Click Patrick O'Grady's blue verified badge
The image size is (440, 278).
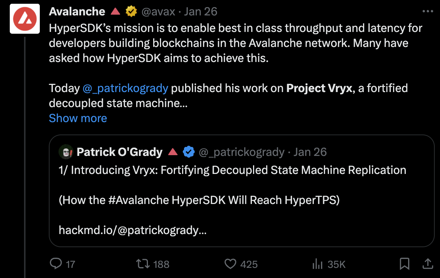188,152
